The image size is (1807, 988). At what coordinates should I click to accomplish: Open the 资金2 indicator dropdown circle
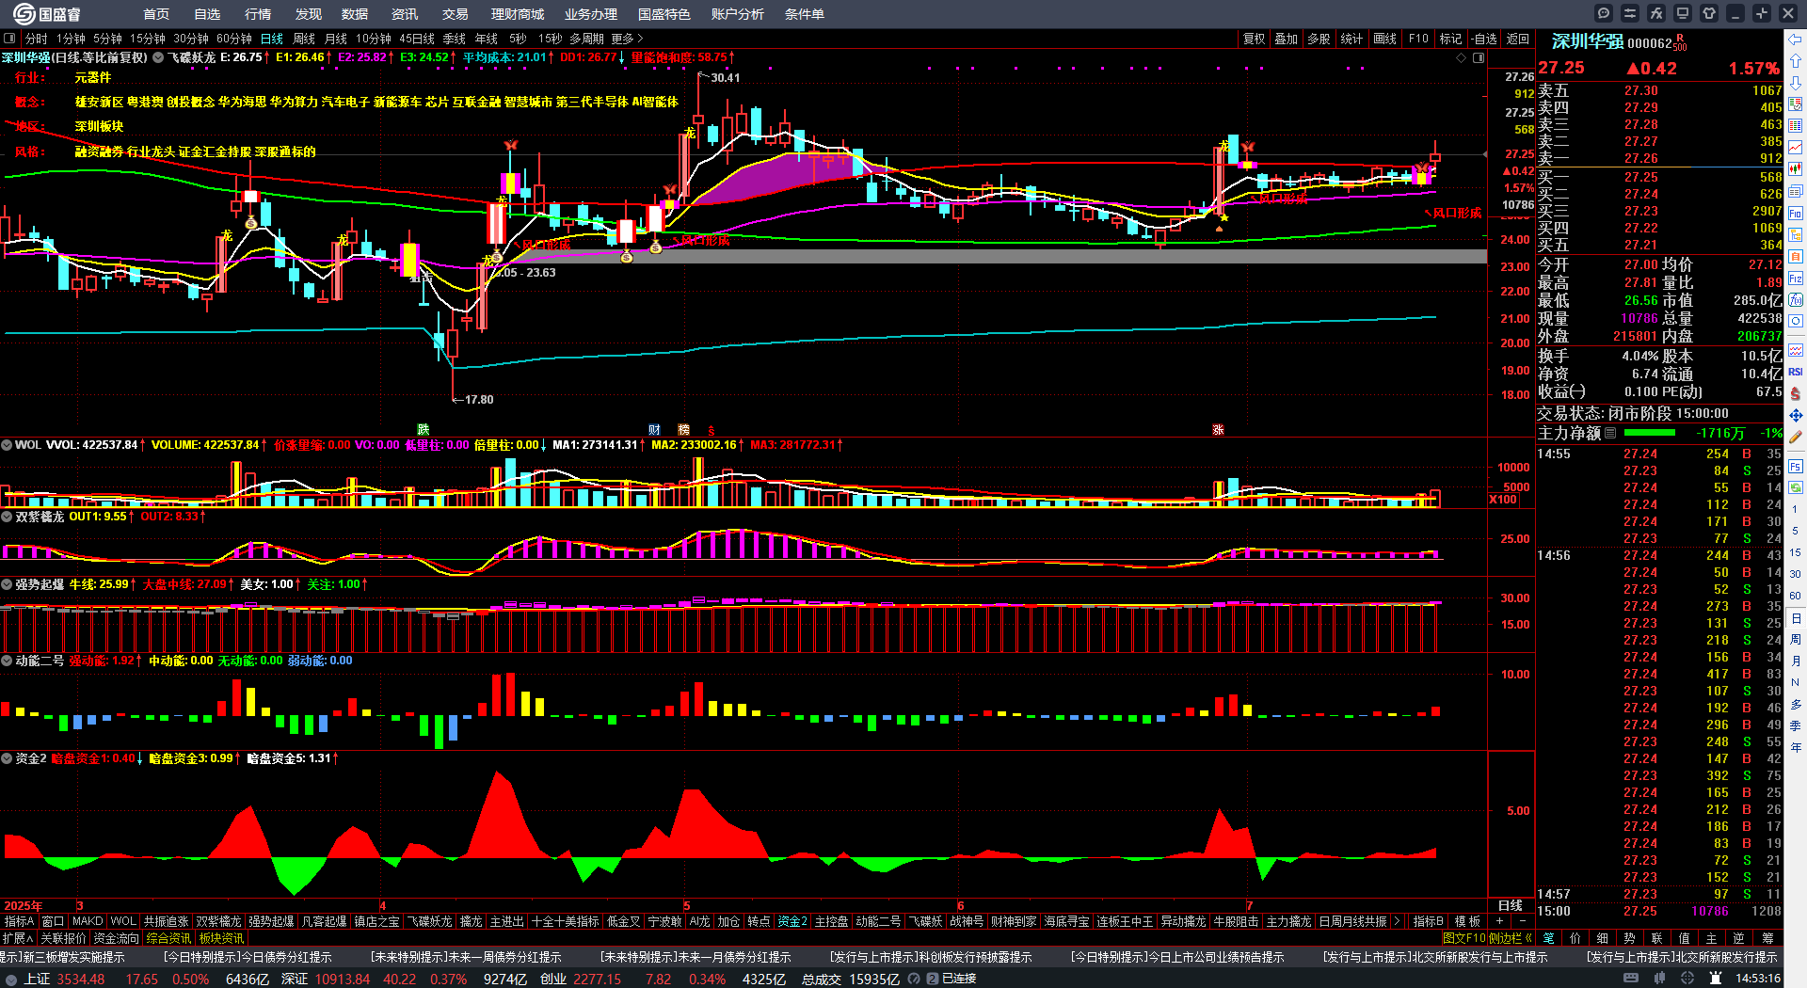coord(7,758)
